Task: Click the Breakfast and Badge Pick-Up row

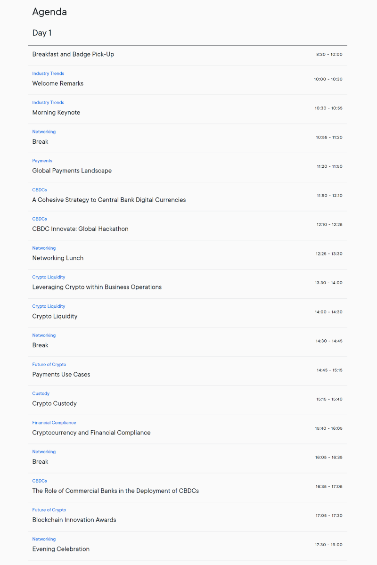Action: (x=73, y=54)
